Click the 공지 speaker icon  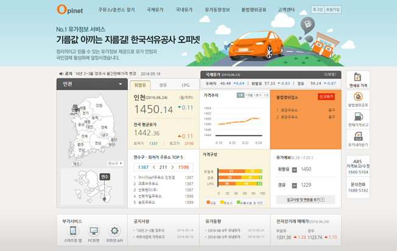(61, 74)
